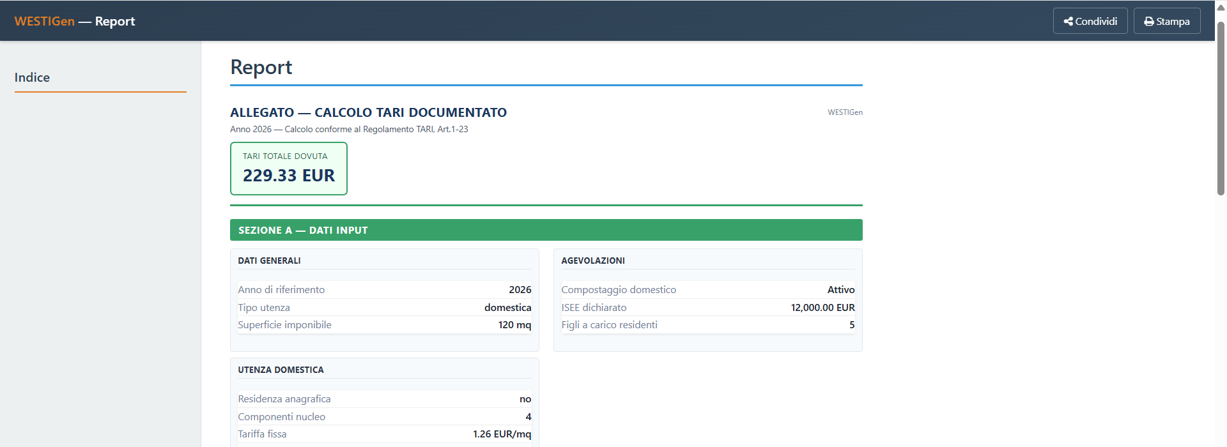Click the SEZIONE A — DATI INPUT header
The image size is (1227, 447).
coord(546,230)
